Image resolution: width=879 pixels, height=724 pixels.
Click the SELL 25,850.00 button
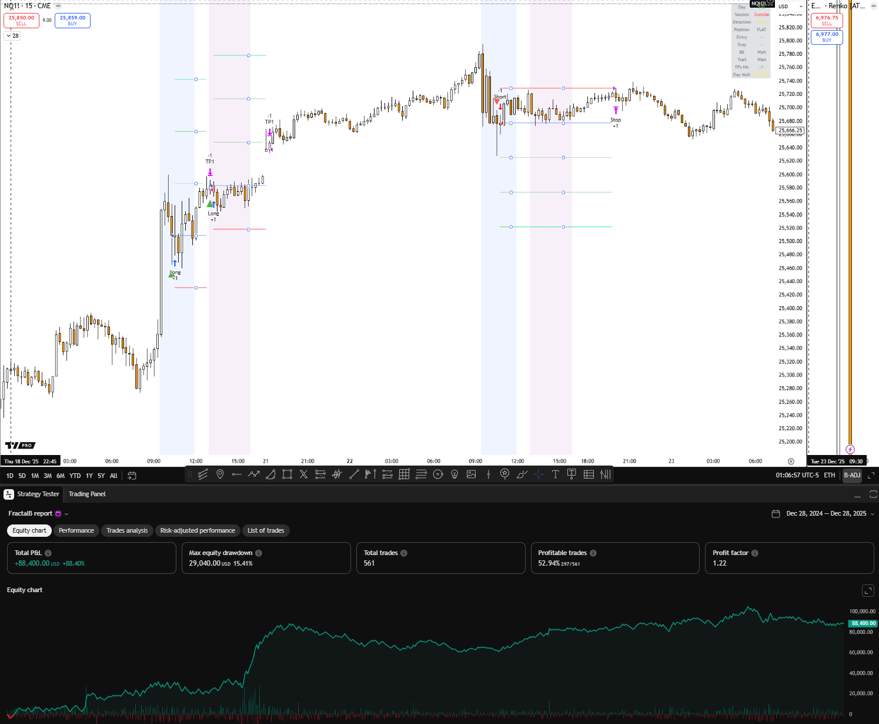coord(21,20)
